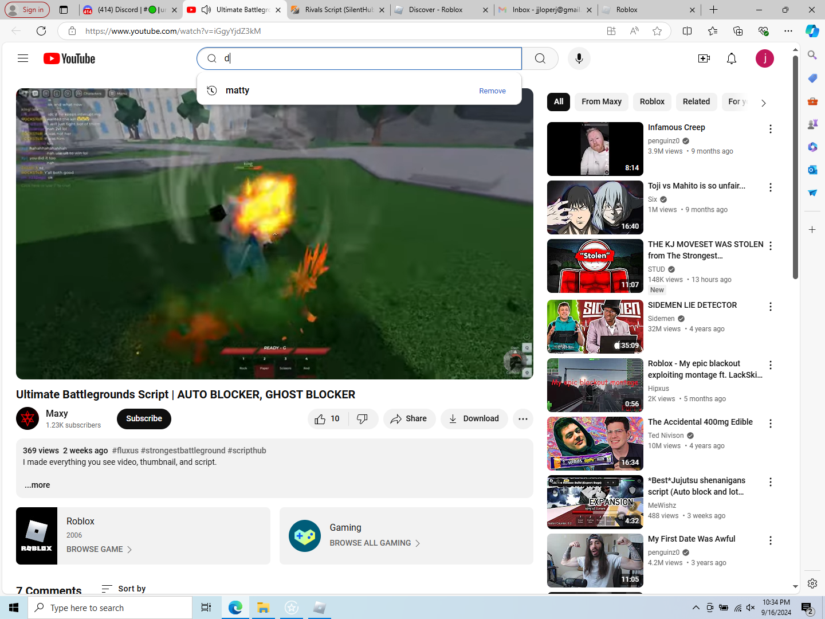Open the account avatar menu
825x619 pixels.
pyautogui.click(x=765, y=58)
